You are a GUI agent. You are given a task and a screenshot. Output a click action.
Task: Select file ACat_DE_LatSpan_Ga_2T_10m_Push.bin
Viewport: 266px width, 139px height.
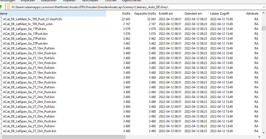(29, 53)
